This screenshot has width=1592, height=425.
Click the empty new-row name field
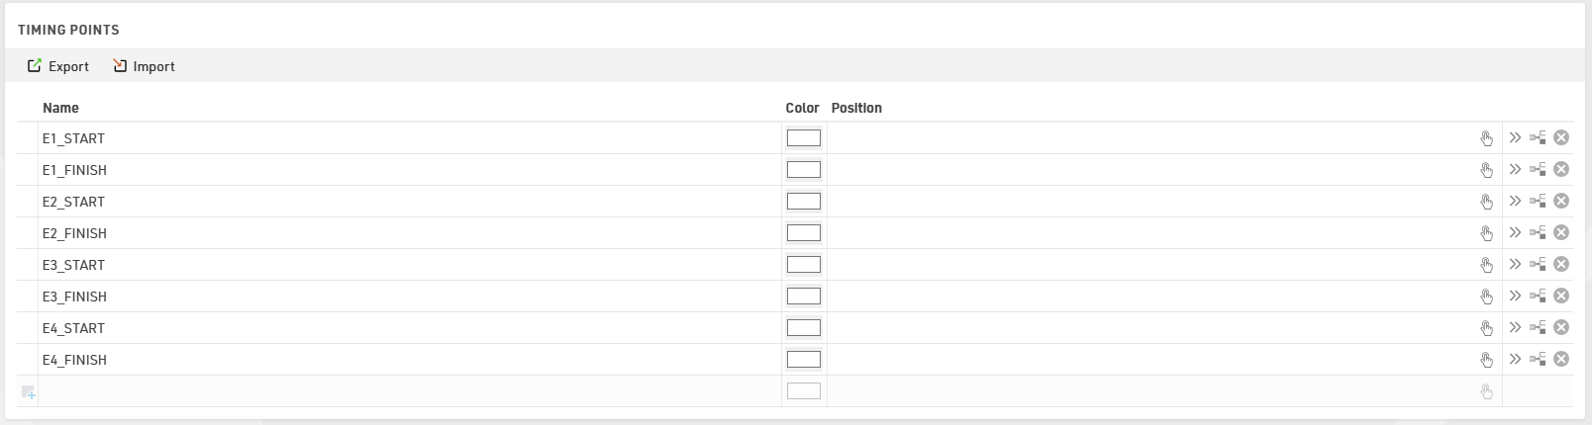point(396,391)
